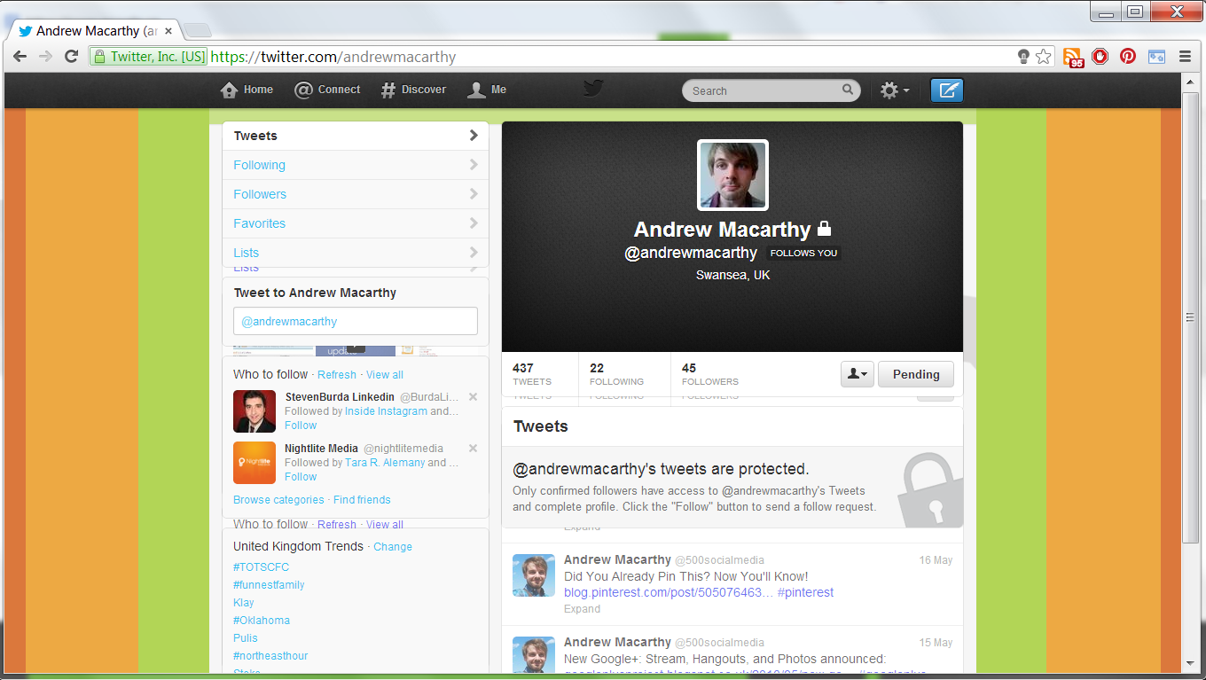Screen dimensions: 1206x680
Task: Click Andrew Macarthy's profile photo
Action: [x=732, y=175]
